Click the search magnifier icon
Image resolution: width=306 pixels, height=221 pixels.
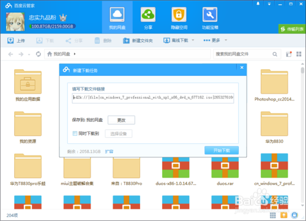(x=275, y=54)
